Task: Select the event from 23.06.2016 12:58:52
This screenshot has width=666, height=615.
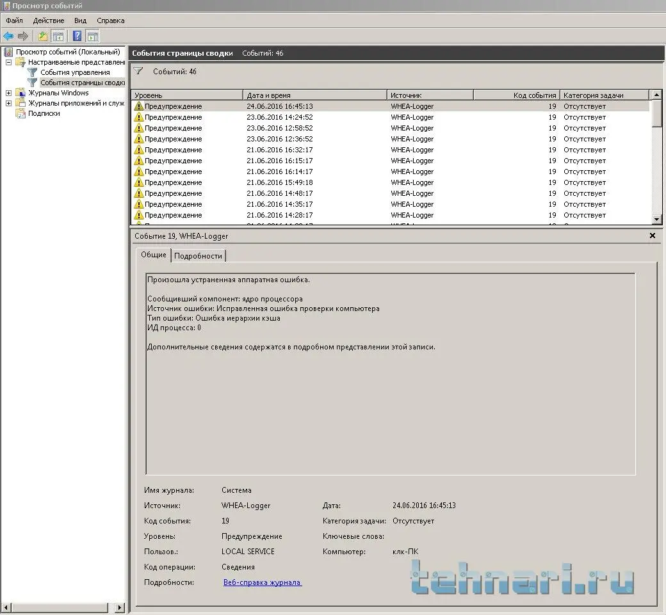Action: pyautogui.click(x=279, y=128)
